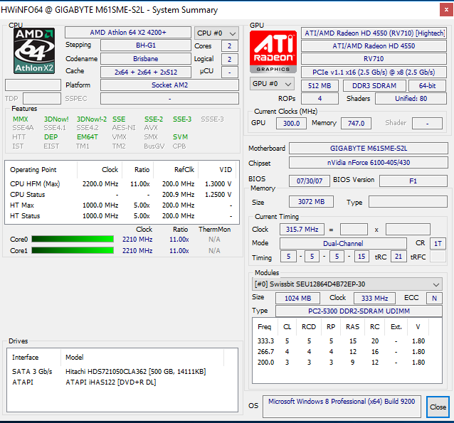Viewport: 454px width, 423px height.
Task: Click the tRC 21 field
Action: pos(398,257)
